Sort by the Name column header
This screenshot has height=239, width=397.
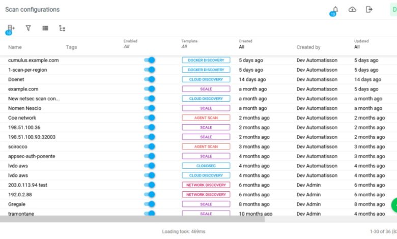click(x=15, y=47)
